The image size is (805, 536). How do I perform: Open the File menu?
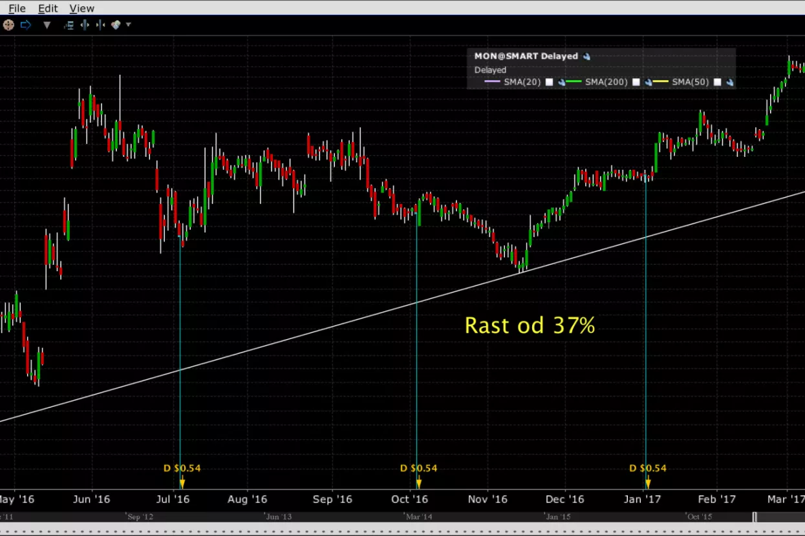pos(17,8)
